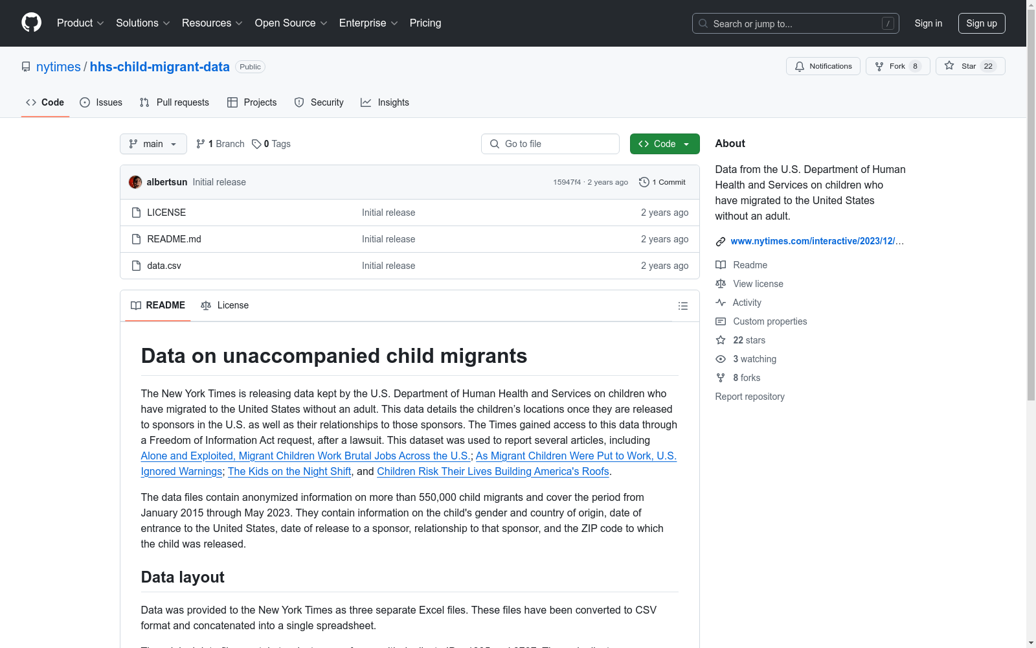Open the Insights tab
1036x648 pixels.
385,102
